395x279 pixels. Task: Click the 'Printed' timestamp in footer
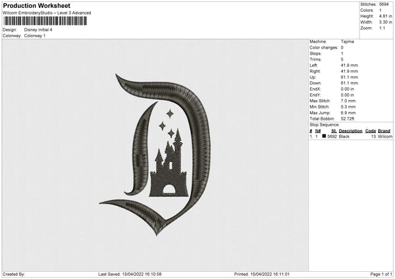click(262, 274)
